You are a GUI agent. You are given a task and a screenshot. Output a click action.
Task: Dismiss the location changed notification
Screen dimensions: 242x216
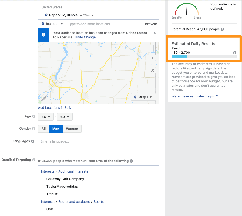pos(155,33)
